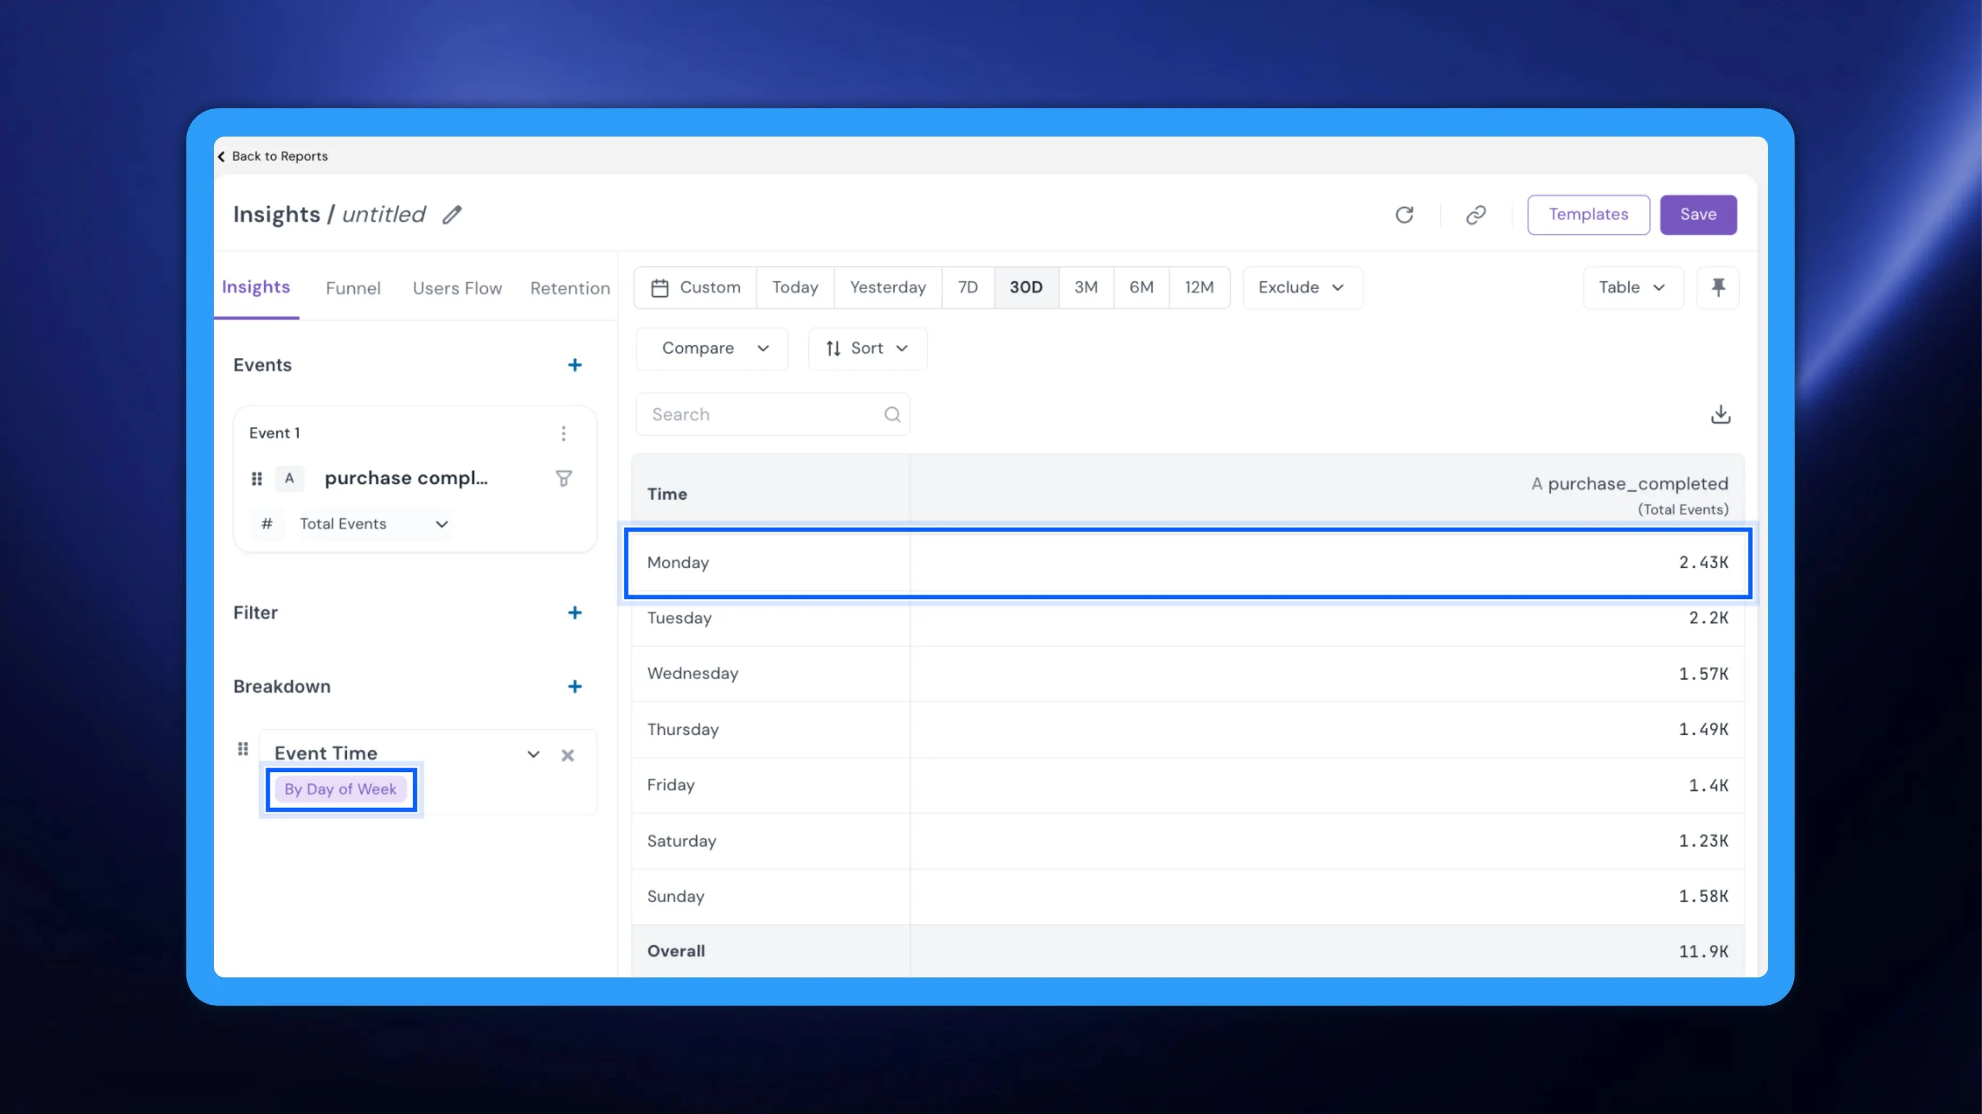This screenshot has height=1114, width=1982.
Task: Select the Monday row
Action: pos(1188,563)
